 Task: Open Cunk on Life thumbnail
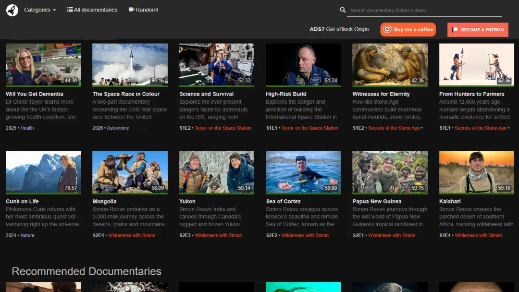(43, 172)
